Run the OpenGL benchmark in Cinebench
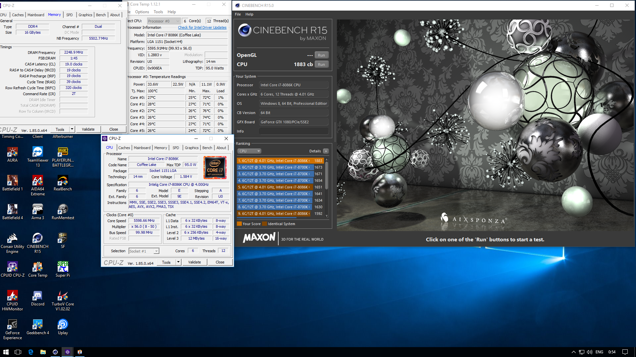Screen dimensions: 636x357 (x=321, y=55)
